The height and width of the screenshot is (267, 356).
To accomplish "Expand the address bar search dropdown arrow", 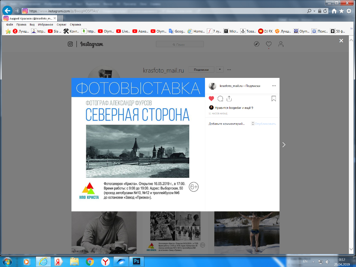I will (x=314, y=11).
